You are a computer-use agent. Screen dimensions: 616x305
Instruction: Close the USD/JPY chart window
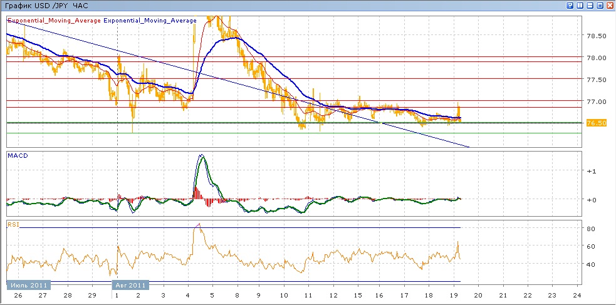point(609,5)
